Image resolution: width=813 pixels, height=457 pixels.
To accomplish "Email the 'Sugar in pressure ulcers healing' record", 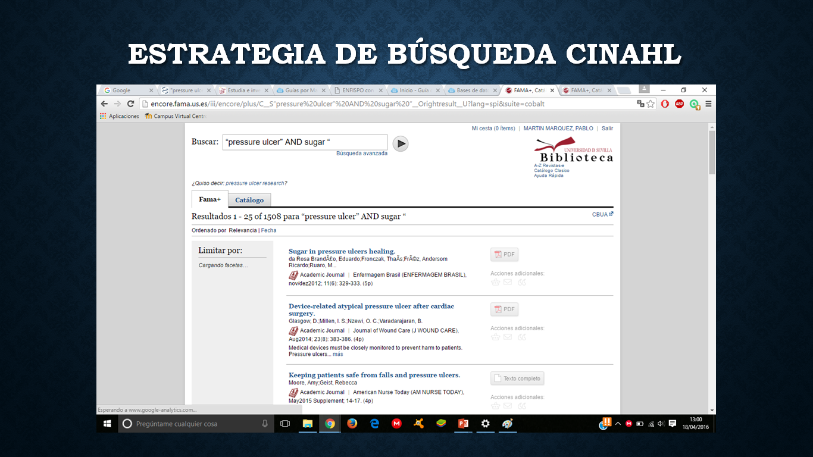I will 508,282.
